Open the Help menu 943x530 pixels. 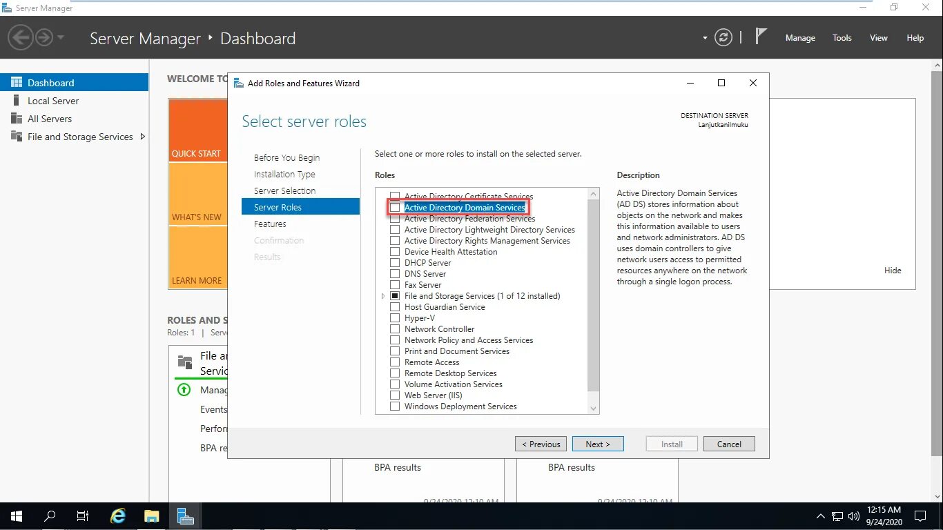coord(915,38)
